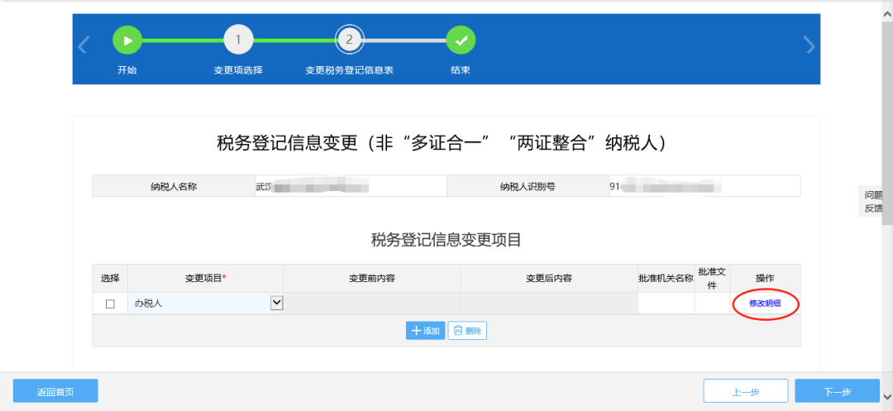Click the 税务登记信息变更项目 heading

pos(446,240)
